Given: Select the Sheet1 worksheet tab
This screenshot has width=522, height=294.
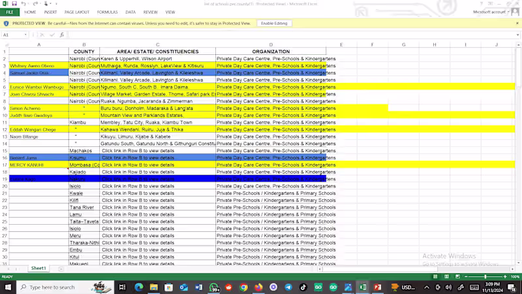Looking at the screenshot, I should (x=38, y=269).
